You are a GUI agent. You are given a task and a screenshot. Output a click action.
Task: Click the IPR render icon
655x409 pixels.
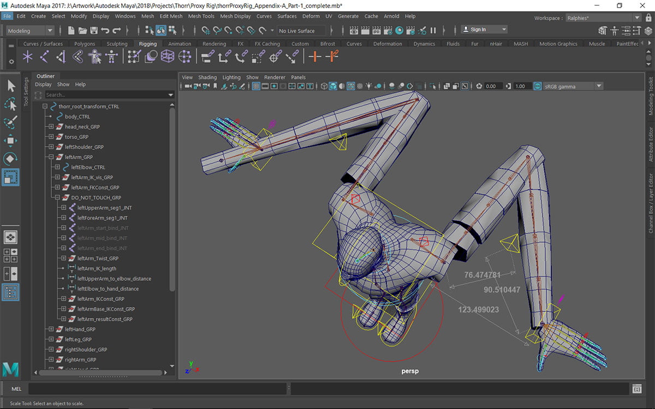pyautogui.click(x=377, y=31)
